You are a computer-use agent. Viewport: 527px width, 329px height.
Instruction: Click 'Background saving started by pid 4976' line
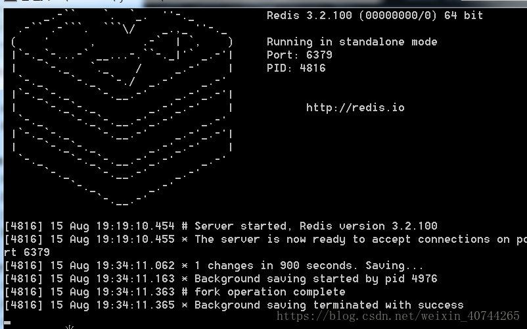pos(221,278)
